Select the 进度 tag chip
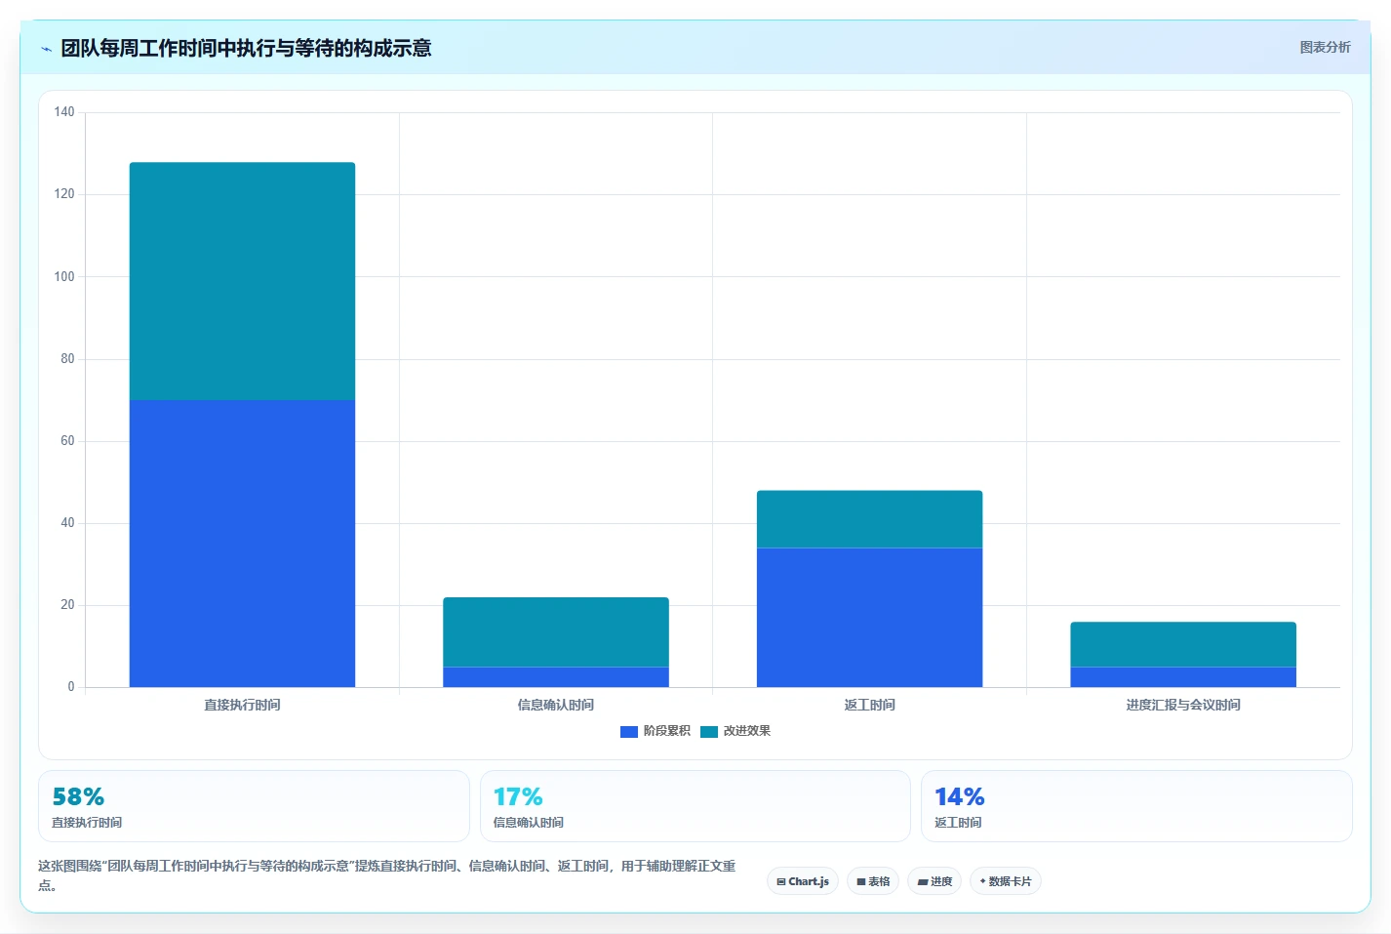 934,881
